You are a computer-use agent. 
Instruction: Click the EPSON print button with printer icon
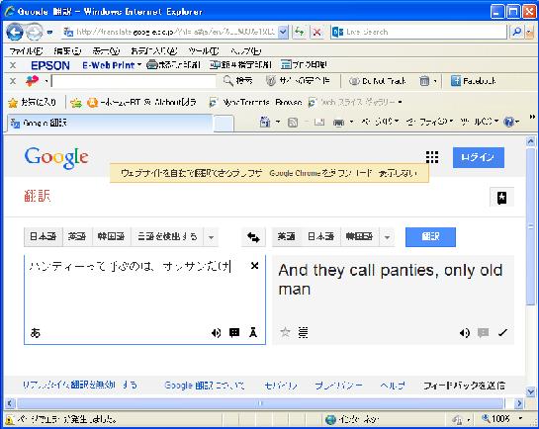[173, 64]
